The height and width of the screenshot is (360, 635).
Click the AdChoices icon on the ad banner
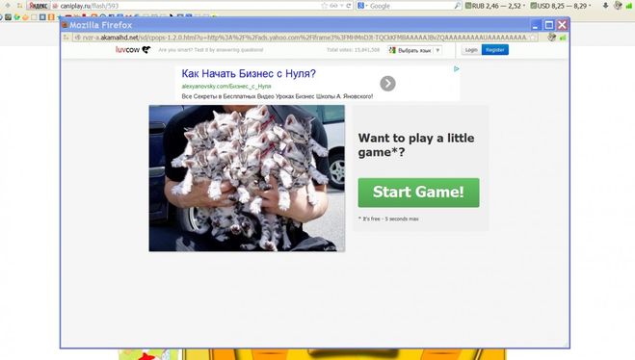[457, 68]
